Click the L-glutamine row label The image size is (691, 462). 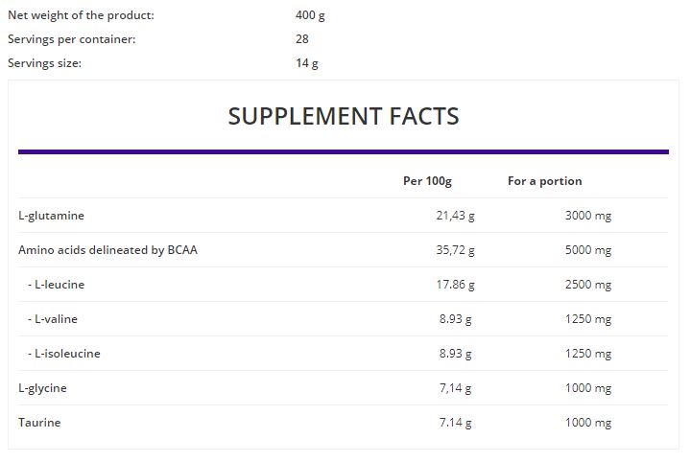point(51,216)
